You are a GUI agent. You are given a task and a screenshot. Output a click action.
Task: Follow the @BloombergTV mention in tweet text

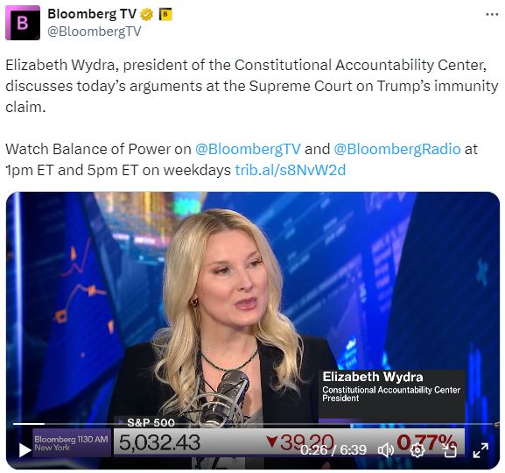[x=248, y=149]
